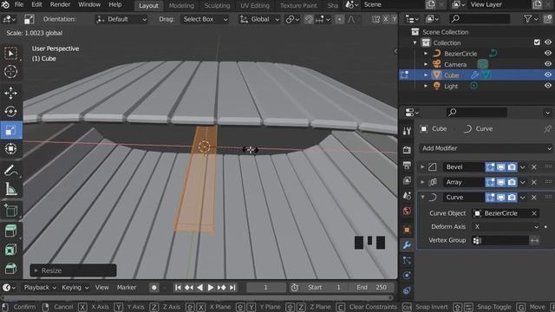Click the Vertex Group field
This screenshot has height=312, width=555.
tap(500, 241)
